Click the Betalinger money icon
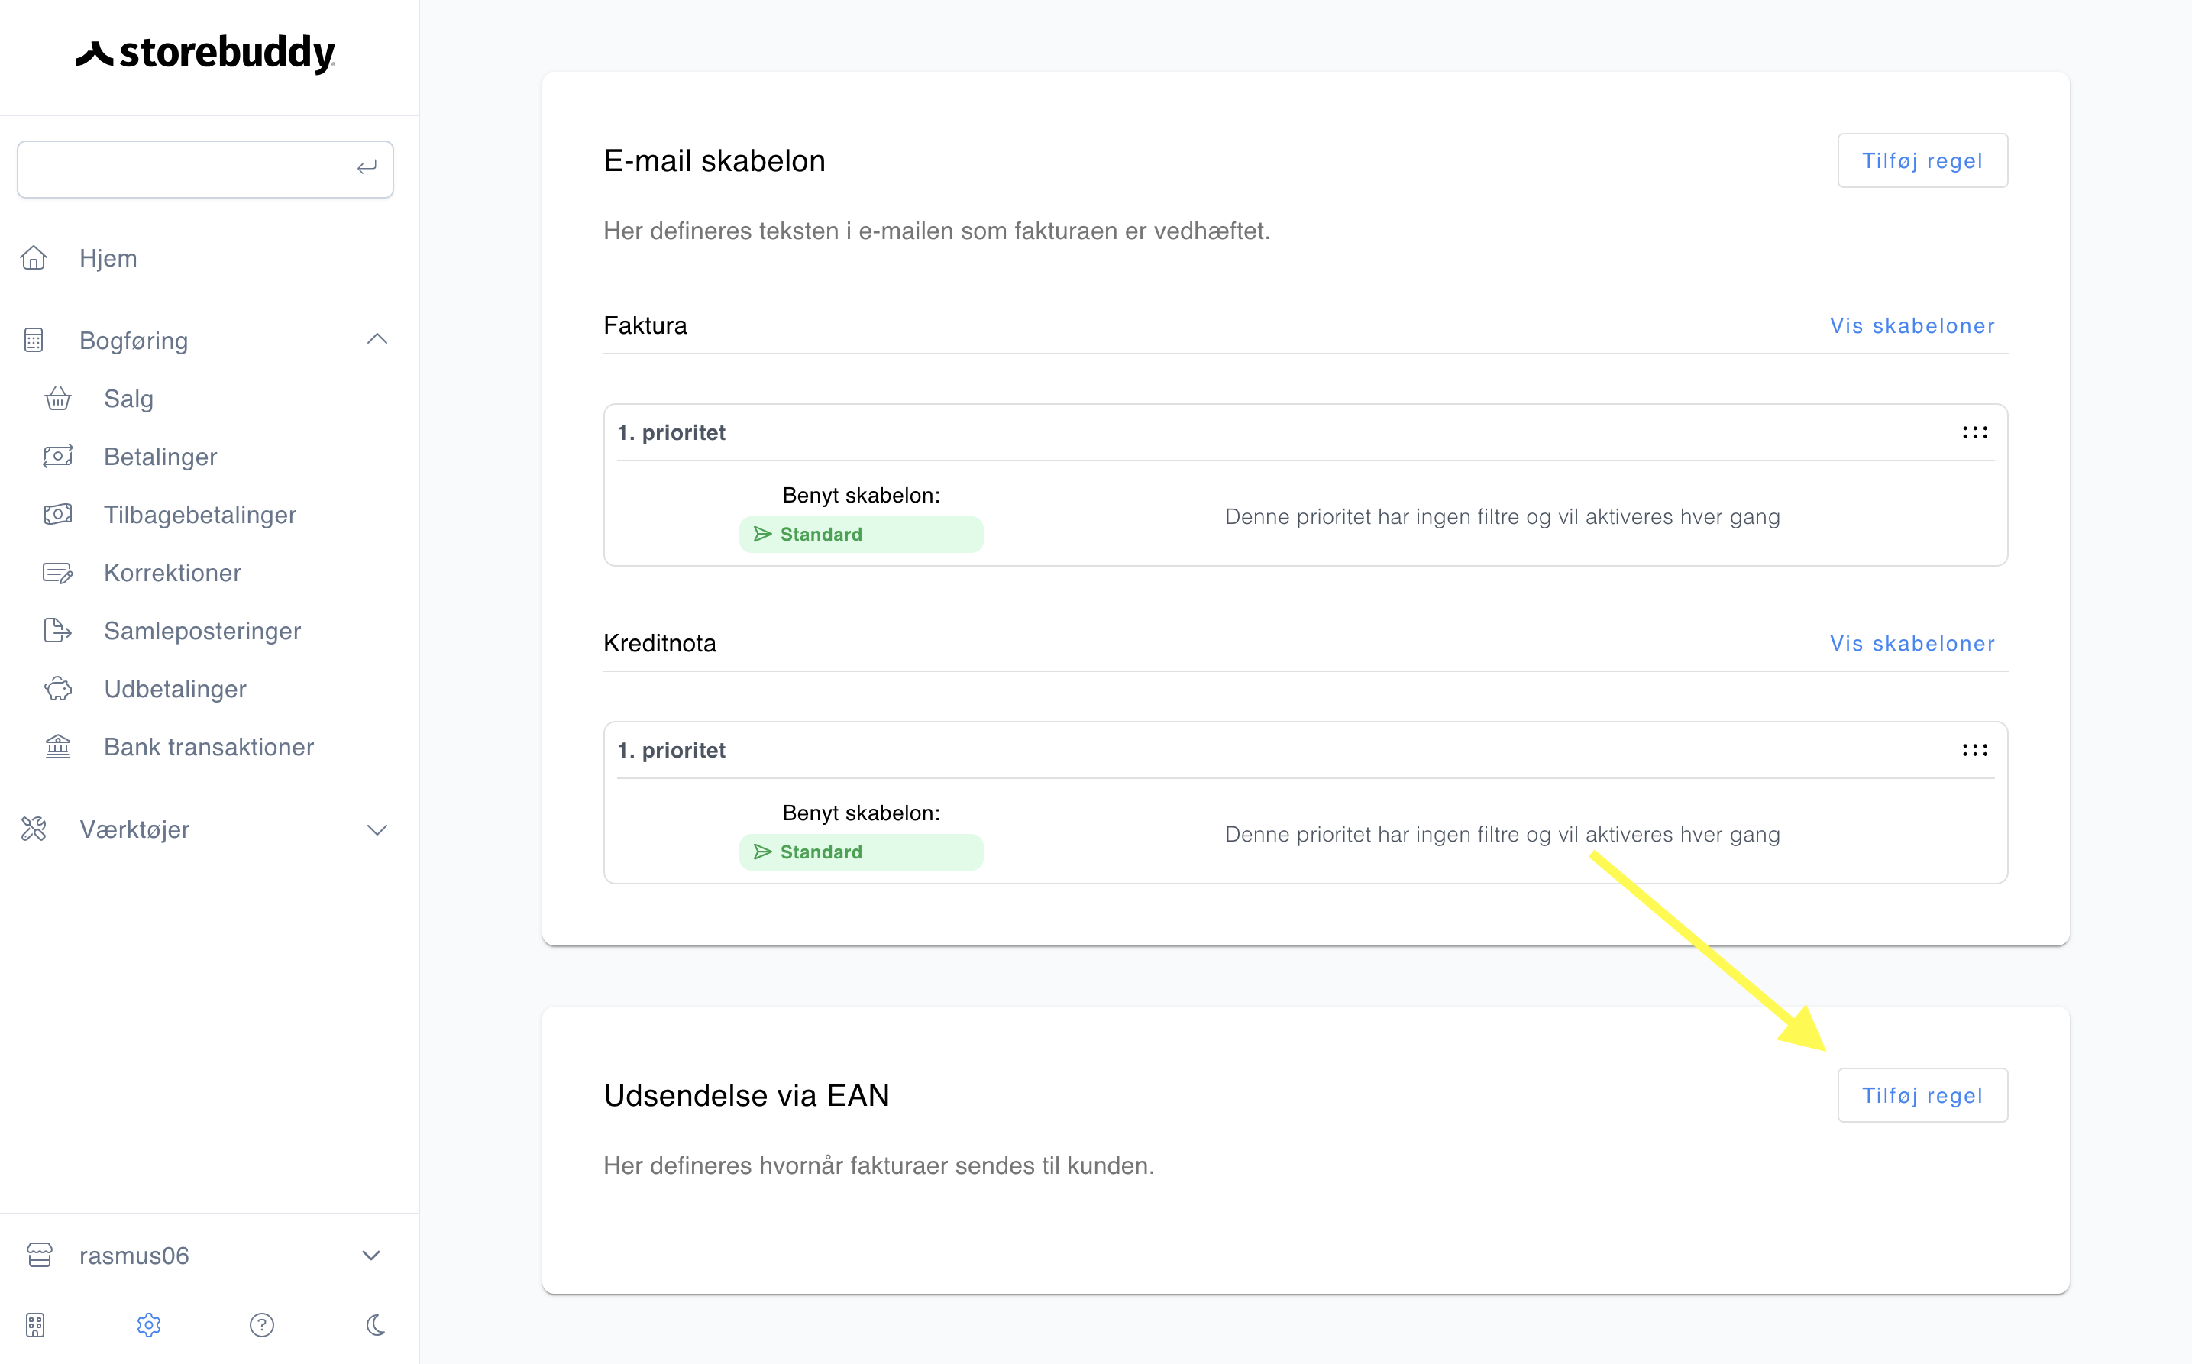Screen dimensions: 2192x1364 (x=59, y=456)
